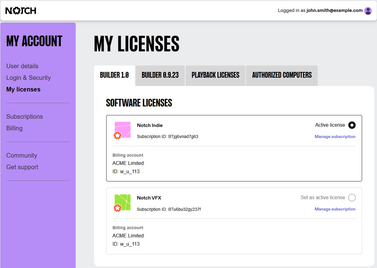Viewport: 377px width, 268px height.
Task: Click the gear badge on Notch Indie icon
Action: point(117,135)
